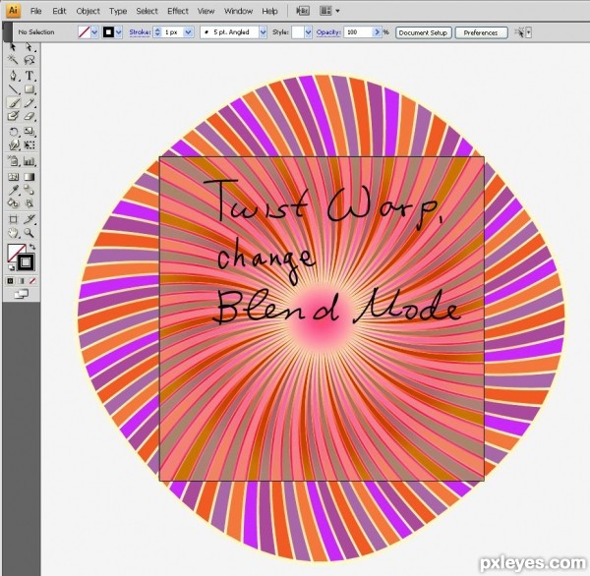Select the Type tool
The width and height of the screenshot is (590, 576).
click(x=29, y=76)
